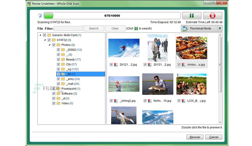Select the man holding fish thumbnail
The height and width of the screenshot is (146, 252).
pos(158,84)
